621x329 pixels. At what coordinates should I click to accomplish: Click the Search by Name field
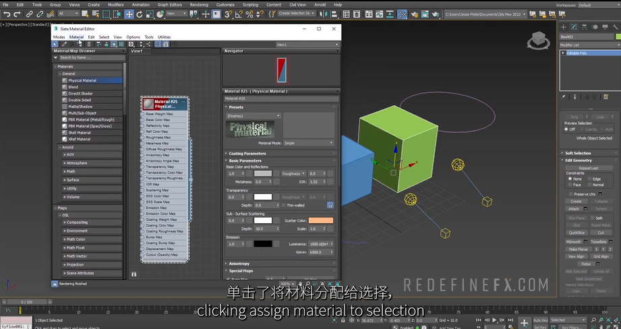click(x=91, y=57)
